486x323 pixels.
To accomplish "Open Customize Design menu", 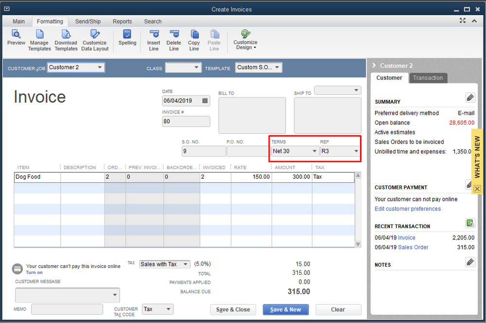I will (245, 40).
